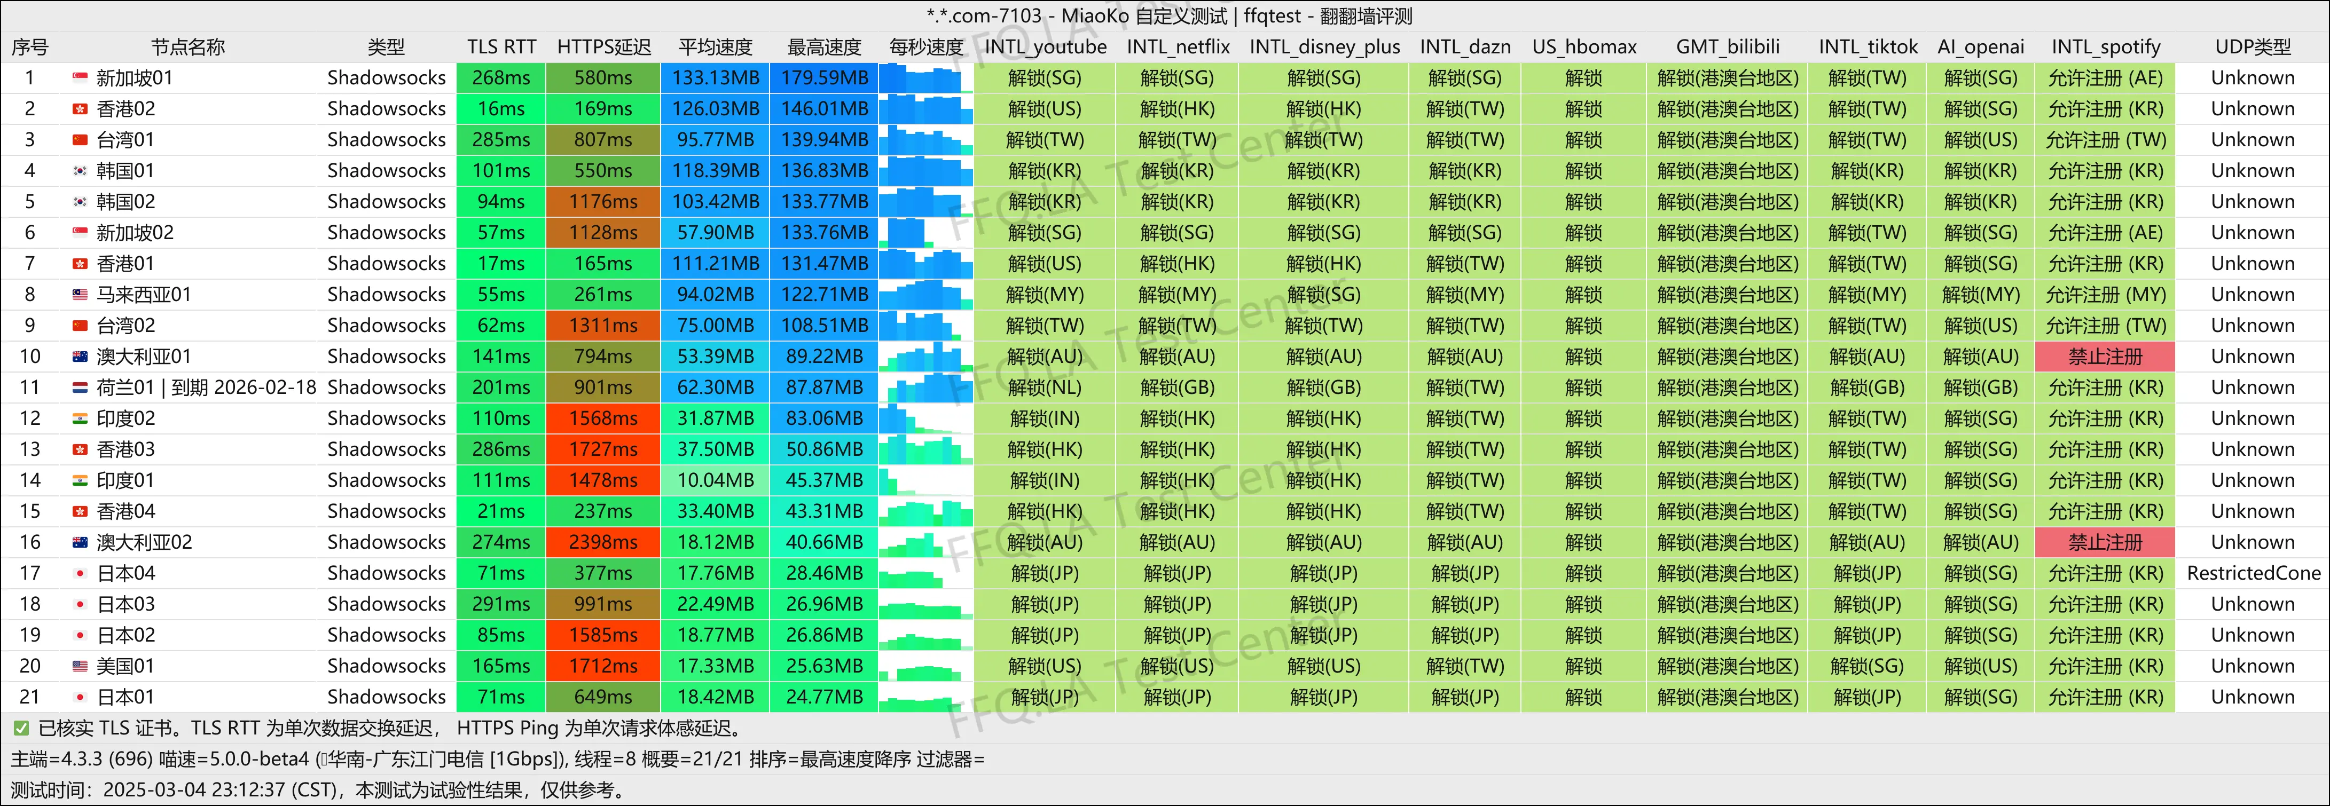Click the INTL_spotify column header
The height and width of the screenshot is (806, 2330).
tap(2106, 47)
